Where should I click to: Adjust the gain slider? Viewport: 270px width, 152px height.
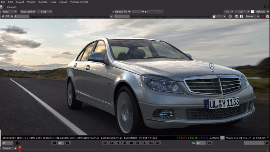coord(69,16)
